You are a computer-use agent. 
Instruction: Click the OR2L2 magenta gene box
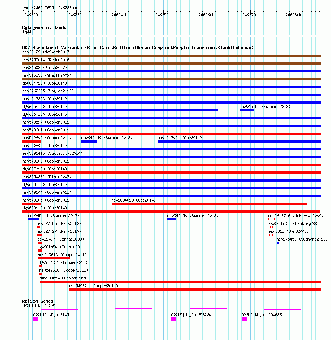pos(244,320)
